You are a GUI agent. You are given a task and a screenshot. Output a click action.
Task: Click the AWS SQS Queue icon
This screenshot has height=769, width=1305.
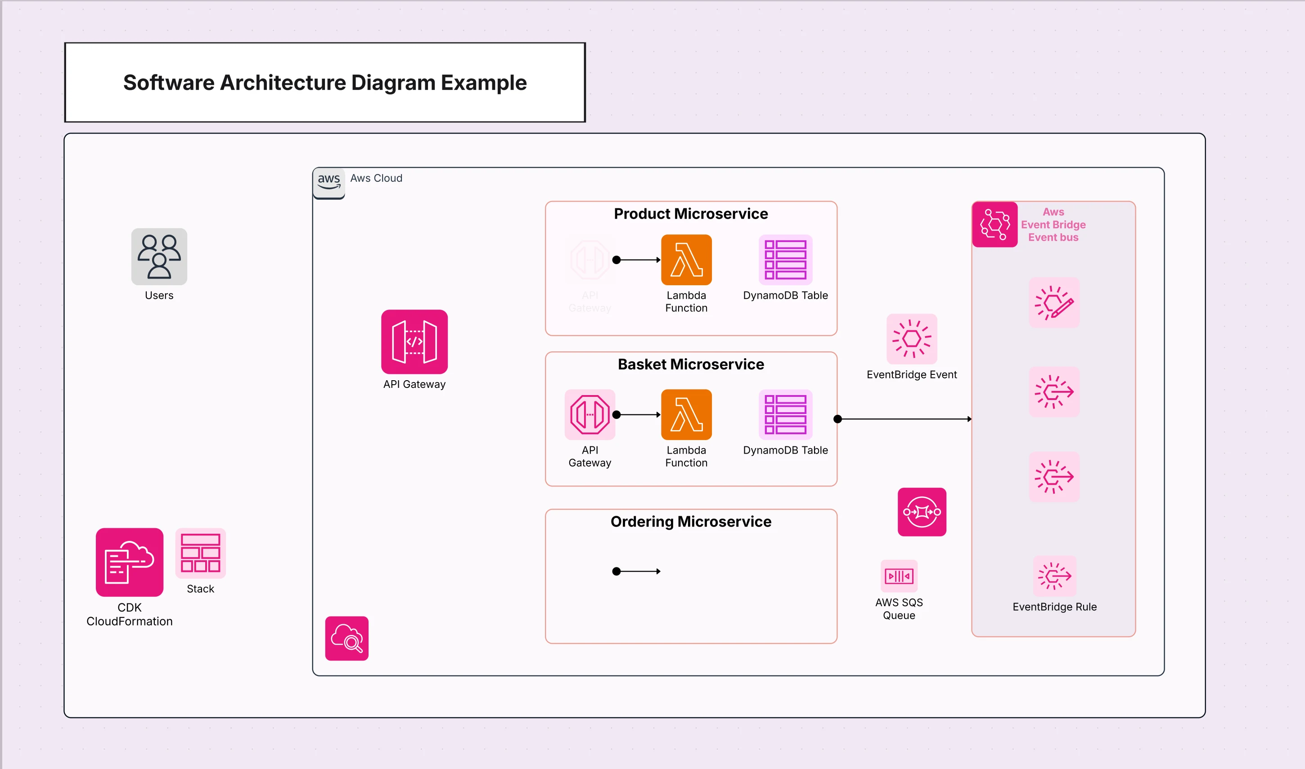point(899,575)
